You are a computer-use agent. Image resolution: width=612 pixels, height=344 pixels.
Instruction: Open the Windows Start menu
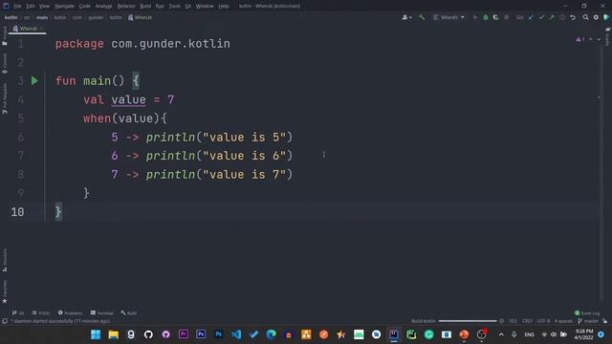(x=96, y=334)
